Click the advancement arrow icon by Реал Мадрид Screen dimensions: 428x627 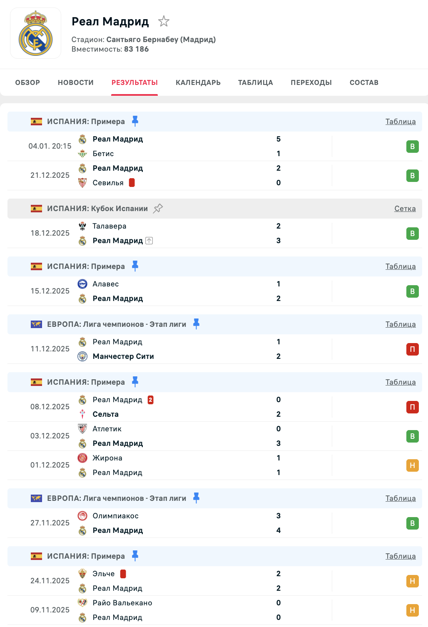point(149,241)
